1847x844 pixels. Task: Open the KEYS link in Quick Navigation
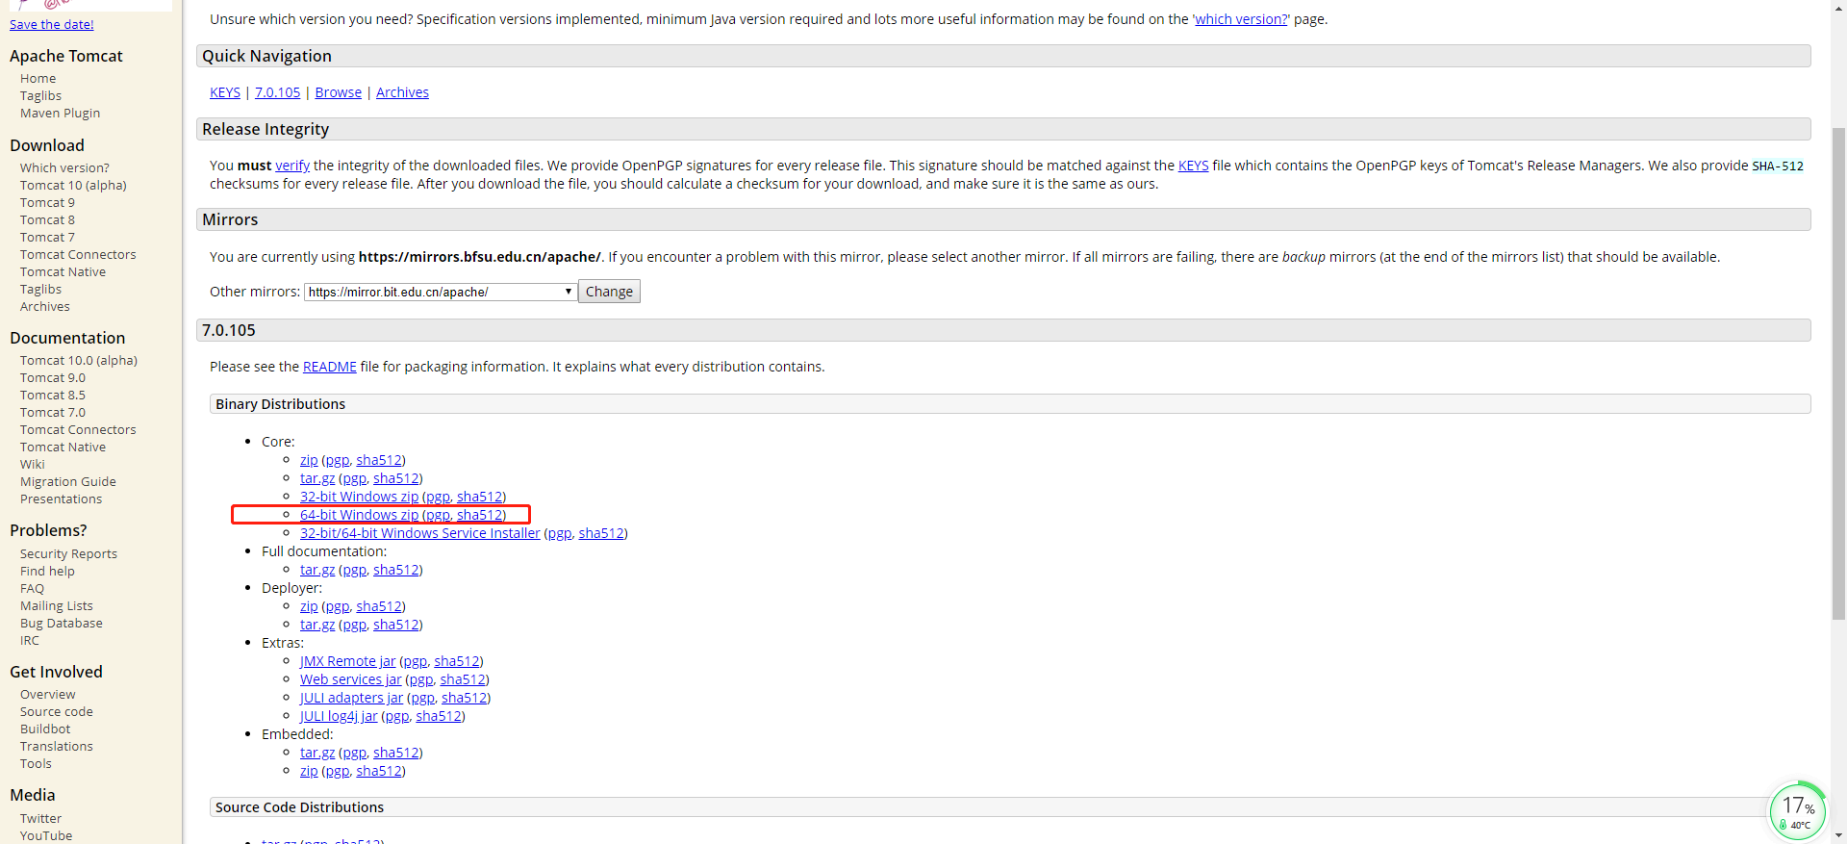pos(225,92)
